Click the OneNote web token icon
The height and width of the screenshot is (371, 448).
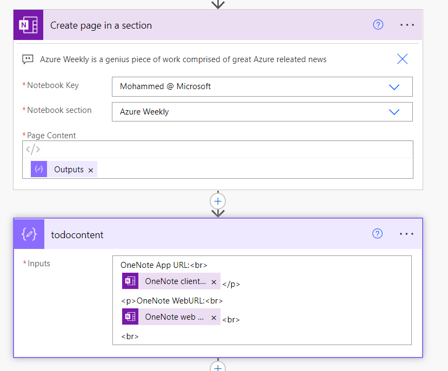(130, 317)
